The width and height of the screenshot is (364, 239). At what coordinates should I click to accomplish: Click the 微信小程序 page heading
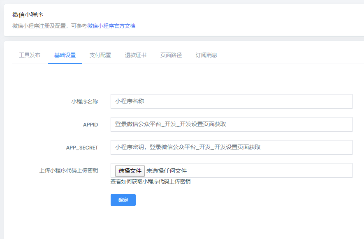coord(28,15)
